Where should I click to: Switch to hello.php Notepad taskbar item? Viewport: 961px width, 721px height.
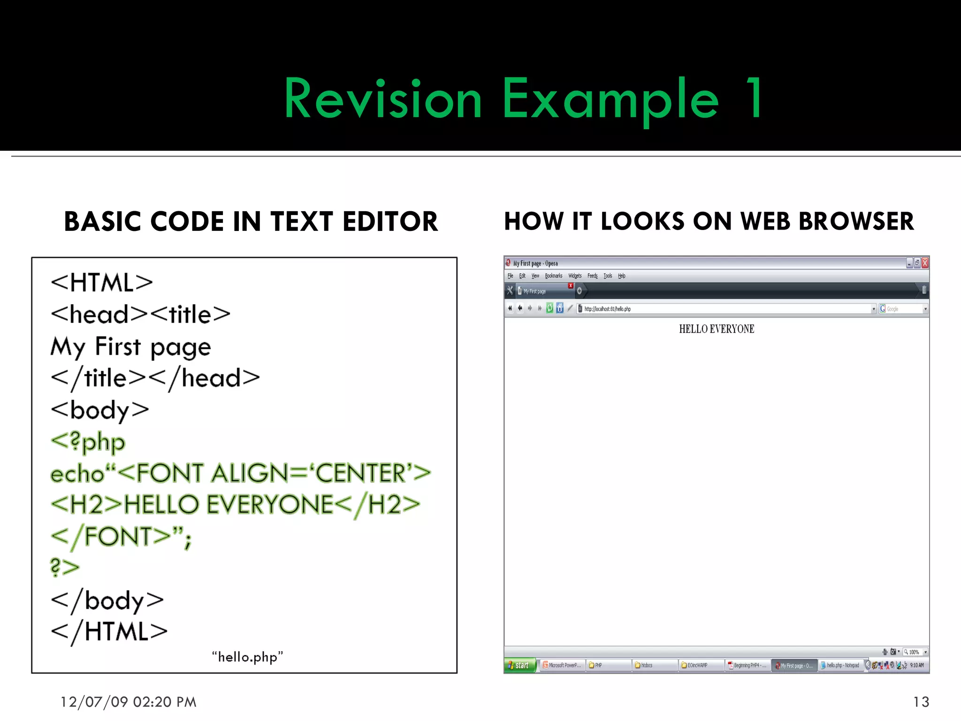click(x=841, y=666)
